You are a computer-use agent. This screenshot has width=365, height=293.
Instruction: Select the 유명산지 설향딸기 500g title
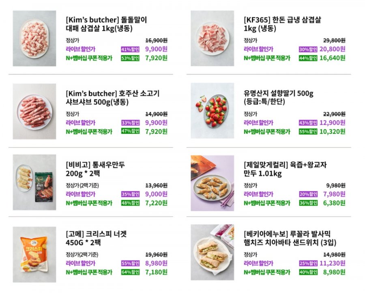278,98
